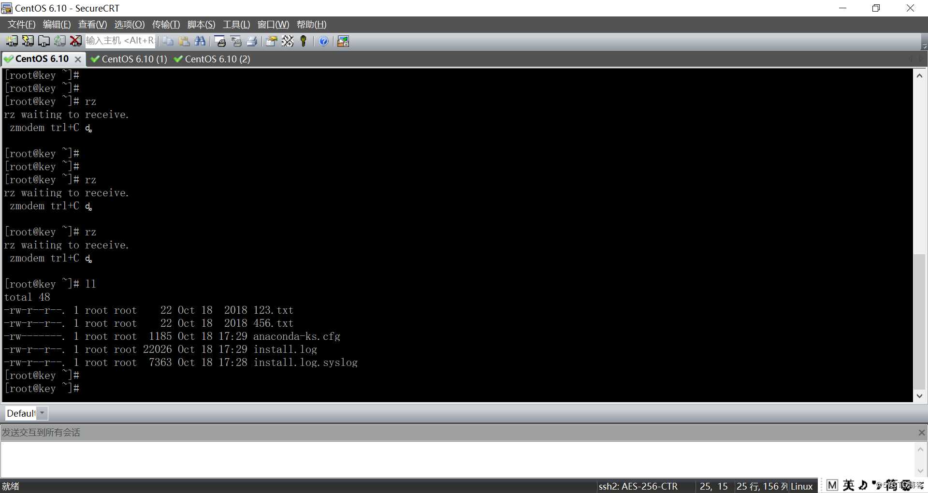
Task: Click the toolbar overflow arrow at right edge
Action: (924, 46)
